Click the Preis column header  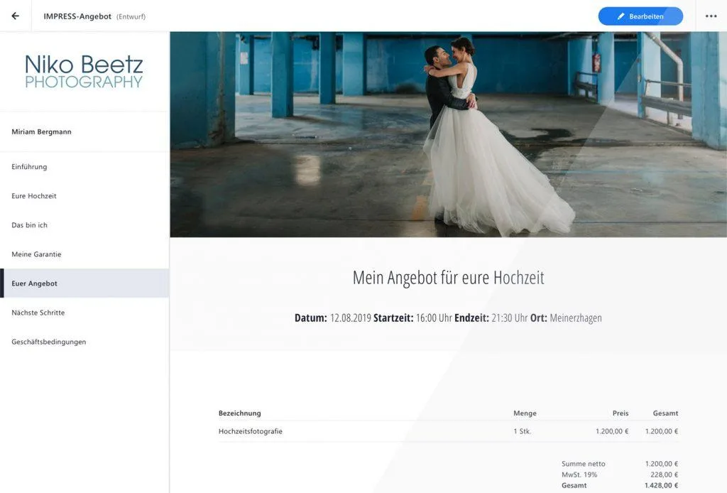(x=621, y=413)
